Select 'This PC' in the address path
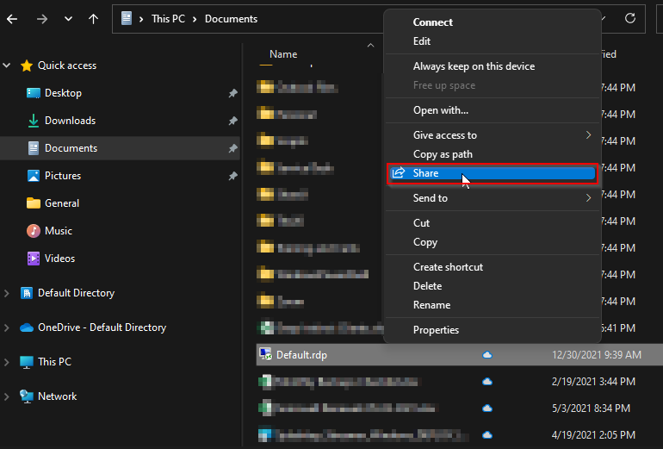The width and height of the screenshot is (663, 449). click(168, 19)
